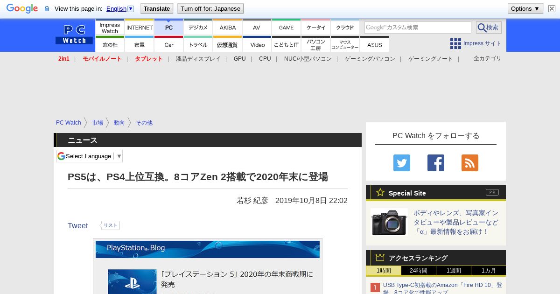
Task: Open the 液晶ディスプレイ category
Action: pos(198,59)
